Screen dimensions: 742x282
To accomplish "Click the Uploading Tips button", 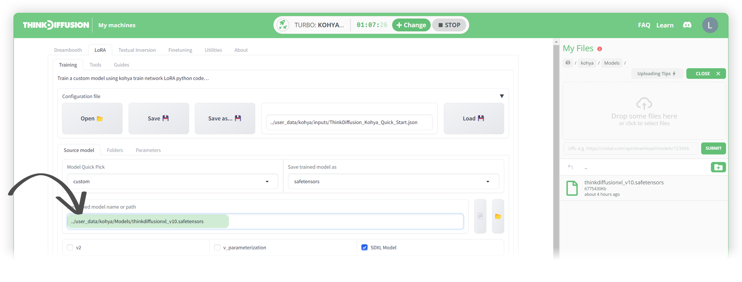I will [x=657, y=74].
